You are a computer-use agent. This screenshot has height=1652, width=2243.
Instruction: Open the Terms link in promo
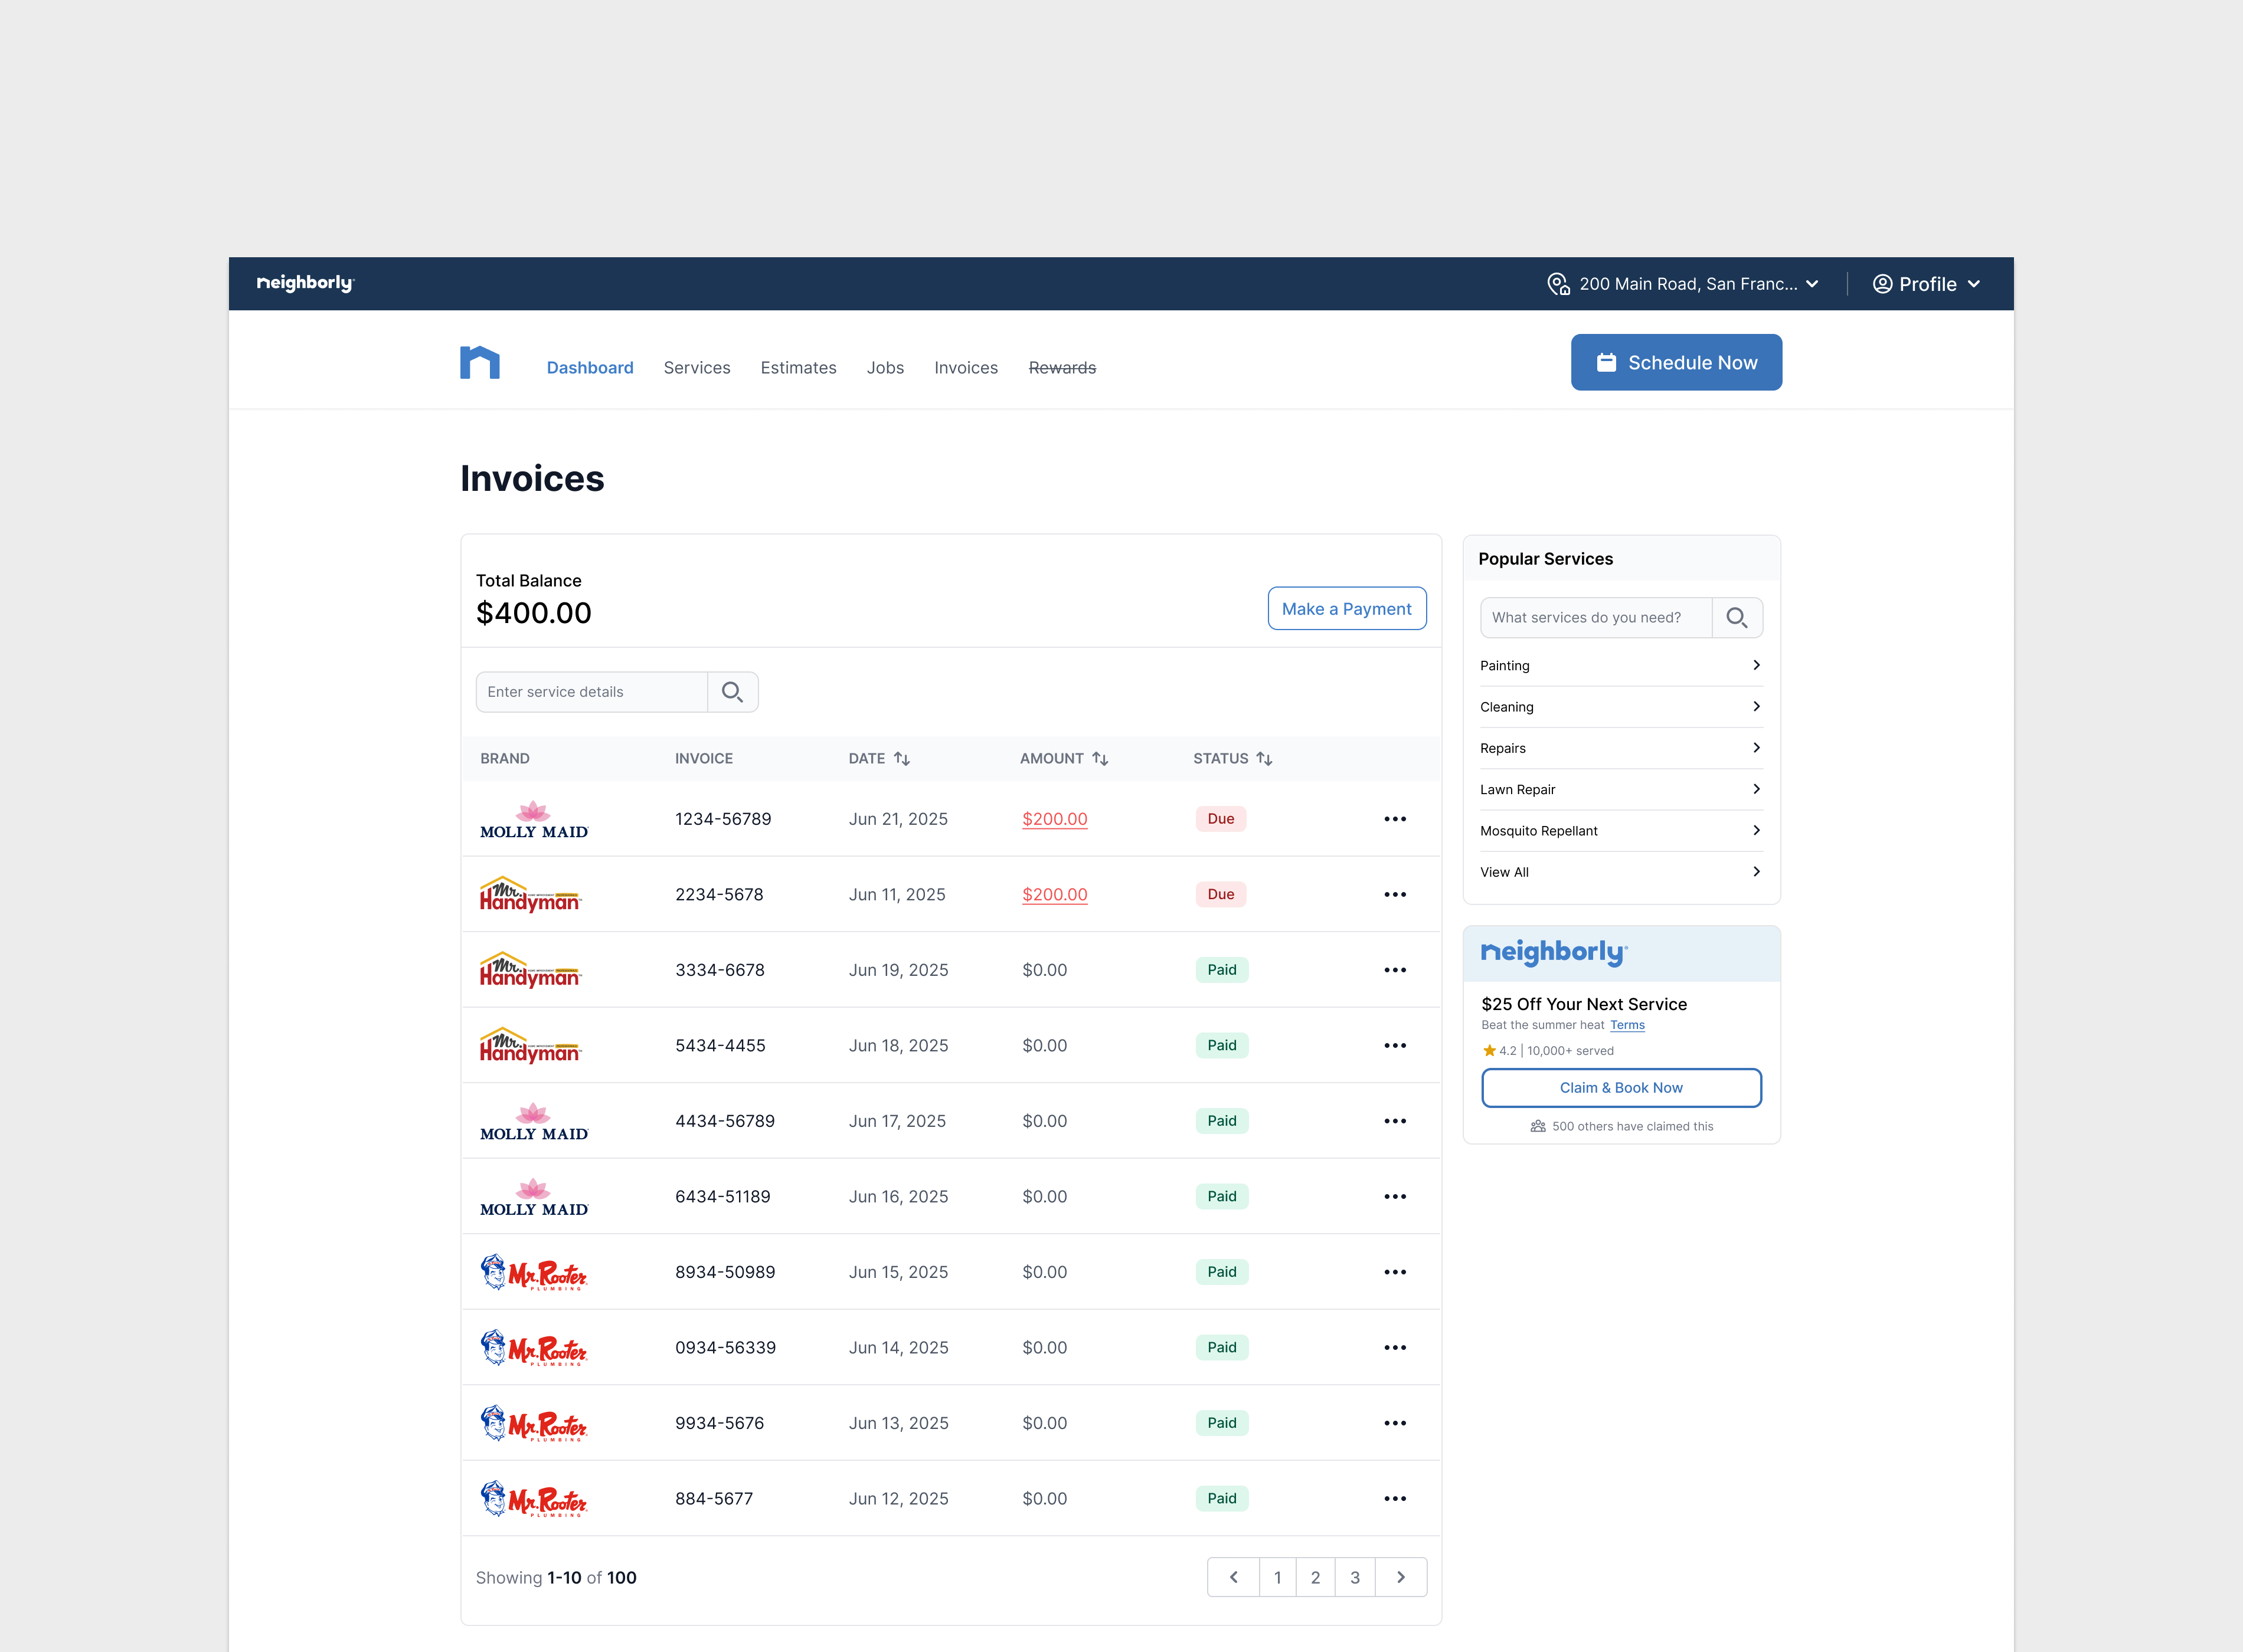point(1627,1025)
